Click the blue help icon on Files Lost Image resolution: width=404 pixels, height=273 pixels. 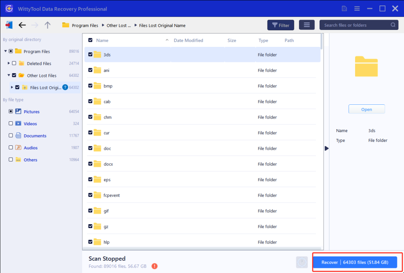65,87
